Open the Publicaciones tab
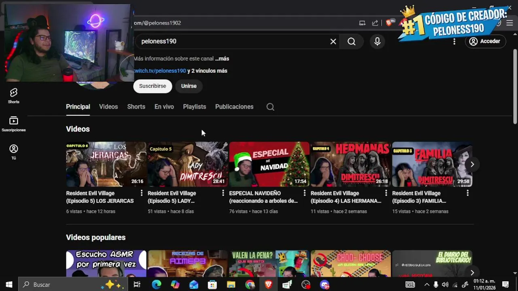The image size is (518, 291). pyautogui.click(x=234, y=107)
